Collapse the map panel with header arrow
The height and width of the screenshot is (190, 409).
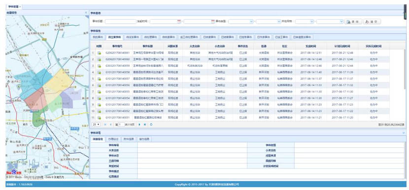pyautogui.click(x=86, y=12)
